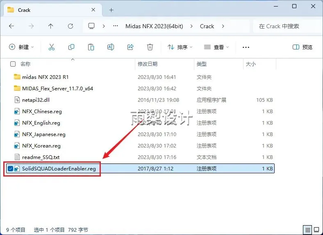Viewport: 323px width, 235px height.
Task: Sort by 类型 column header
Action: [201, 64]
